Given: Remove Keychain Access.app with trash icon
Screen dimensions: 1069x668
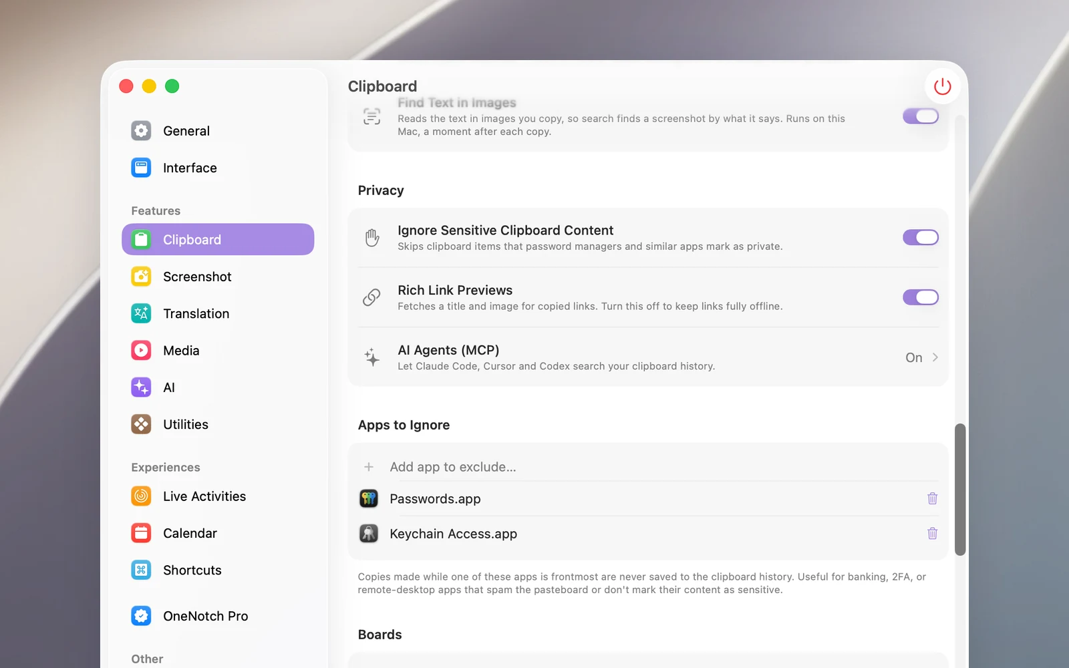Looking at the screenshot, I should pyautogui.click(x=933, y=533).
